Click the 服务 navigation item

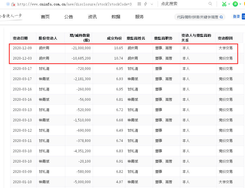point(139,17)
